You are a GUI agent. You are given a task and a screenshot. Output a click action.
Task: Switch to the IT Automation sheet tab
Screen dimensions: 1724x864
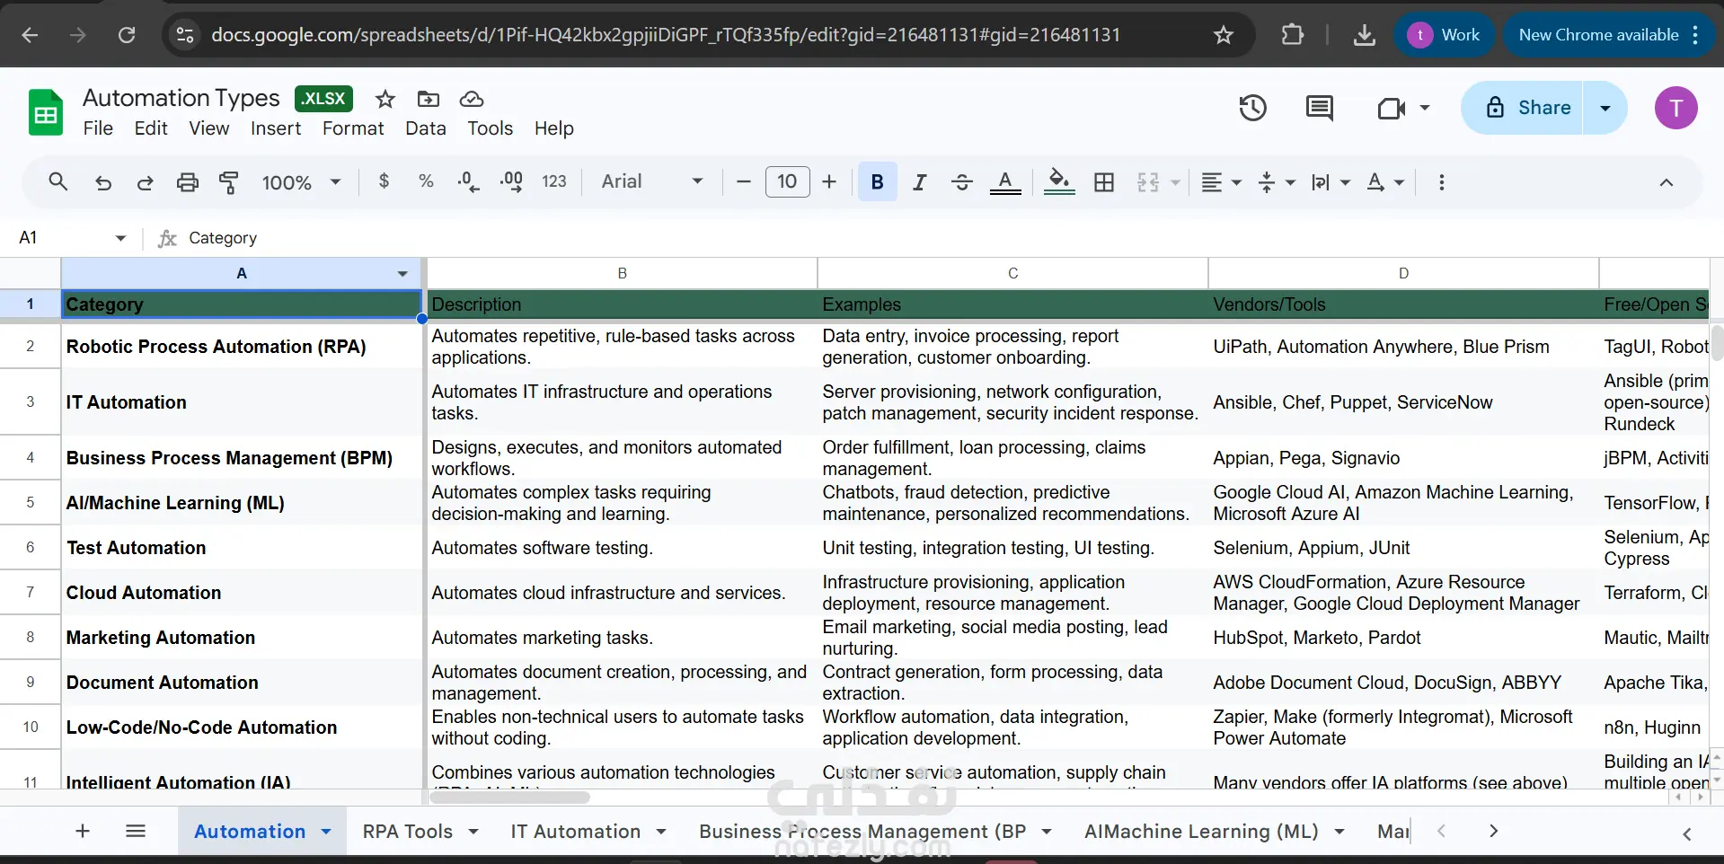(575, 832)
